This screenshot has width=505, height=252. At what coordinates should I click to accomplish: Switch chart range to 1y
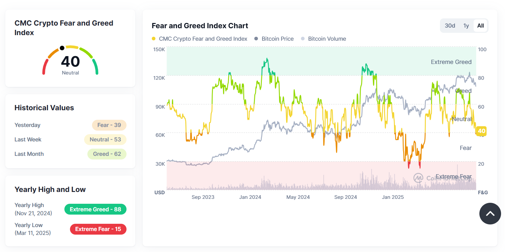click(x=466, y=26)
